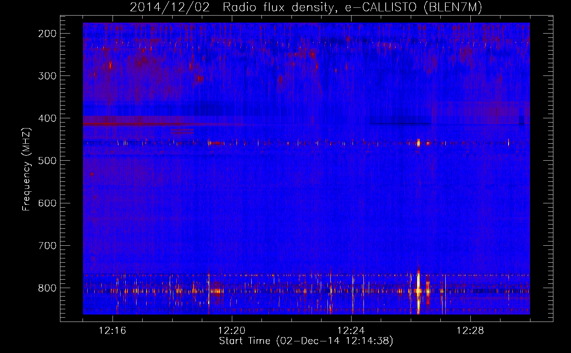Click the 'Frequency (MHZ)' axis label
This screenshot has width=571, height=353.
pos(26,169)
